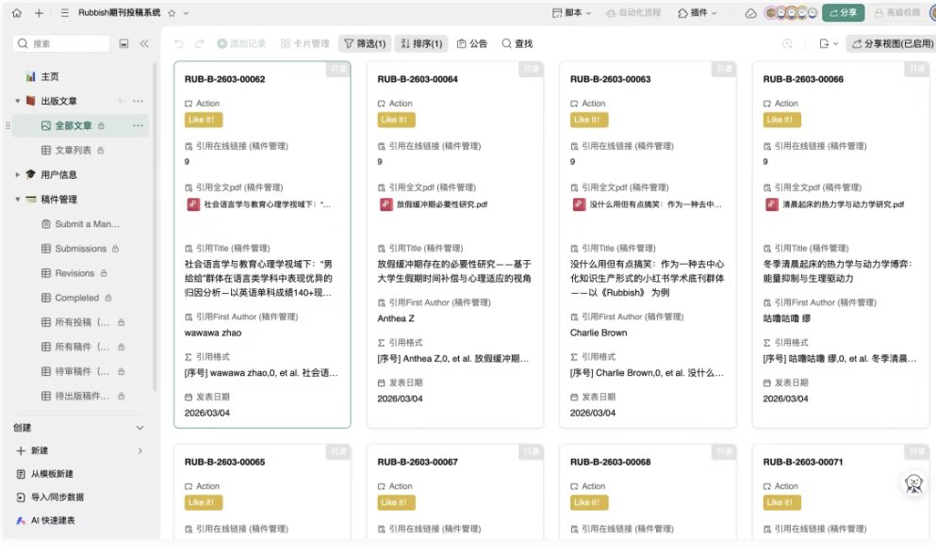Star the Rubbish期刊投稿系统 document
936x553 pixels.
(172, 12)
